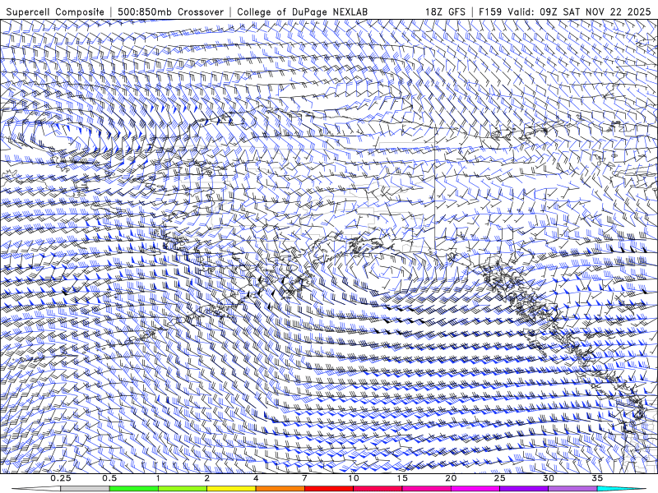Click the 0.5 value on the color scale
The image size is (658, 493).
click(x=109, y=478)
